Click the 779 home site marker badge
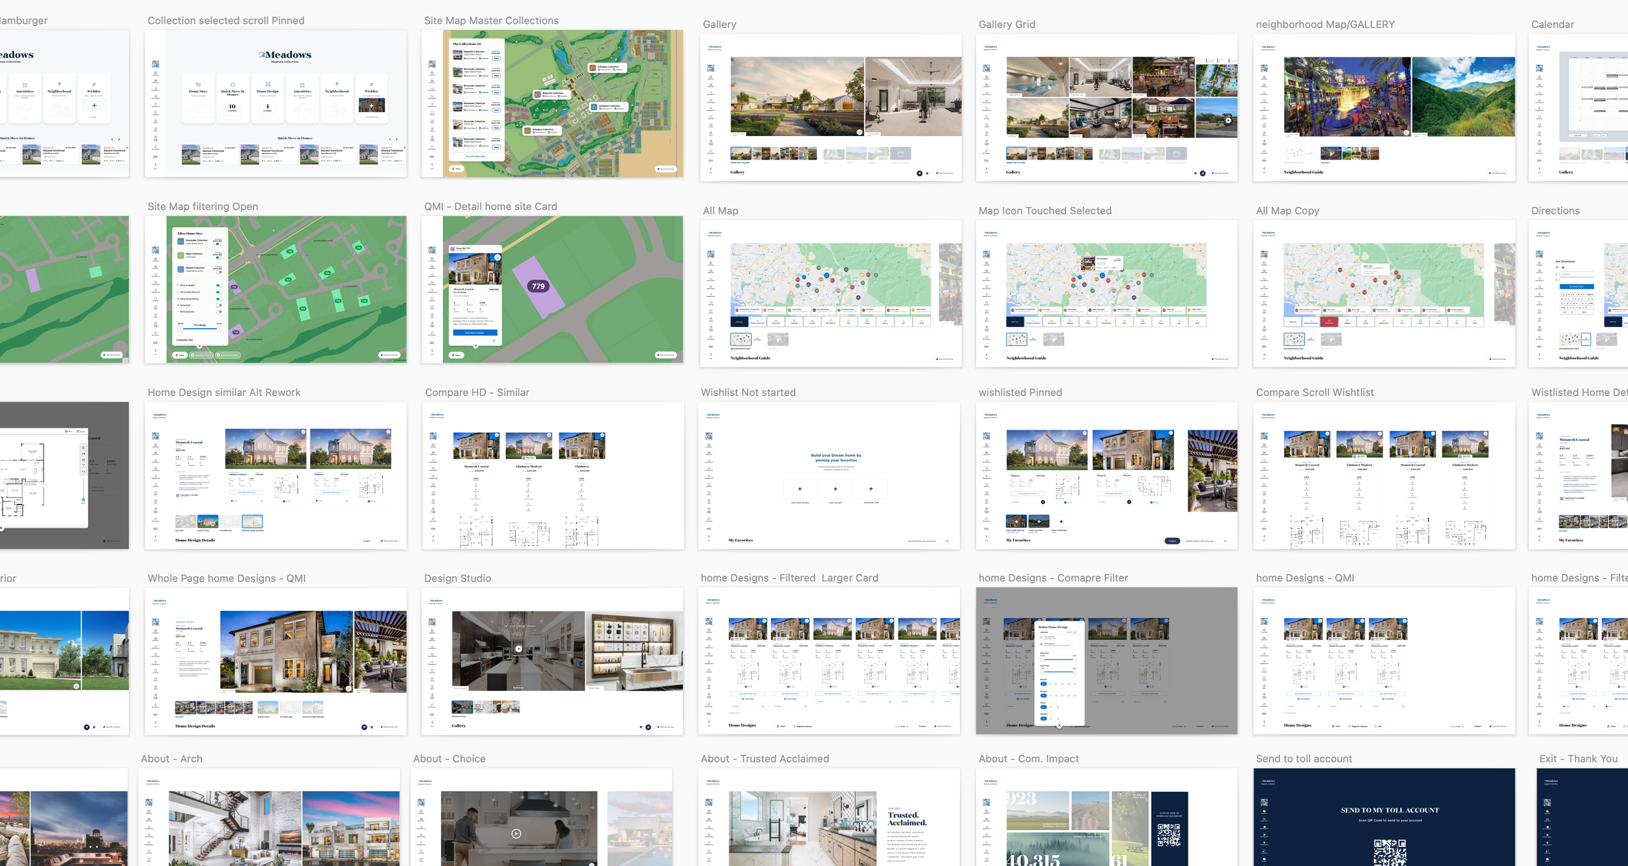The height and width of the screenshot is (866, 1628). [x=538, y=286]
